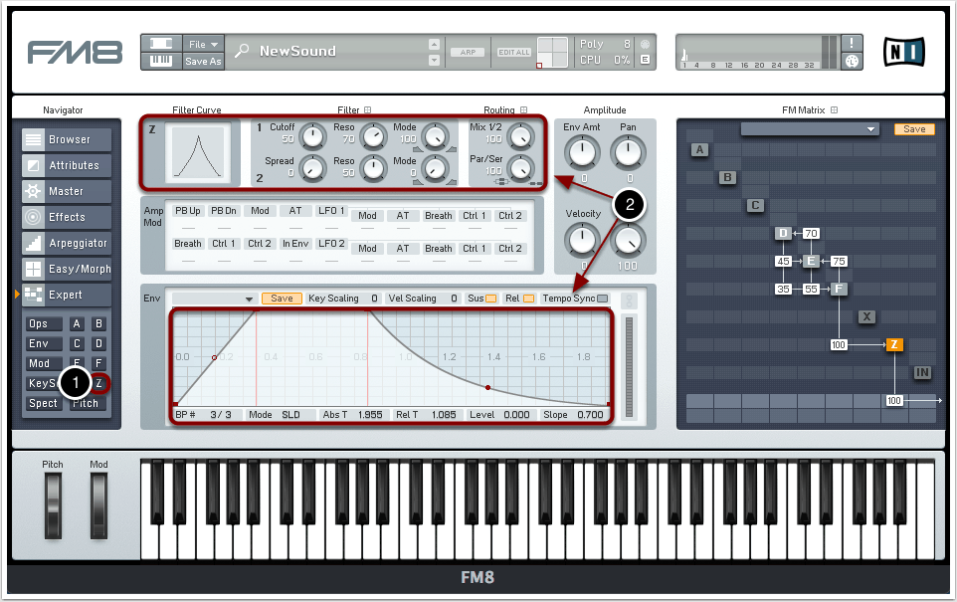The height and width of the screenshot is (602, 957).
Task: Open the FM Matrix preset dropdown
Action: tap(810, 128)
